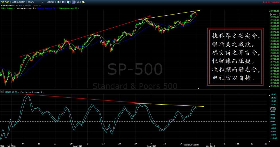Click the Add to Portfolio link
The height and width of the screenshot is (147, 280).
25,6
